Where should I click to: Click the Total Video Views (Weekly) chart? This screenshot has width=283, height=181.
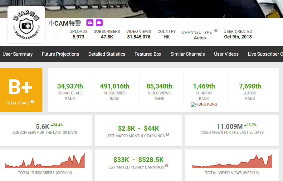(x=232, y=161)
